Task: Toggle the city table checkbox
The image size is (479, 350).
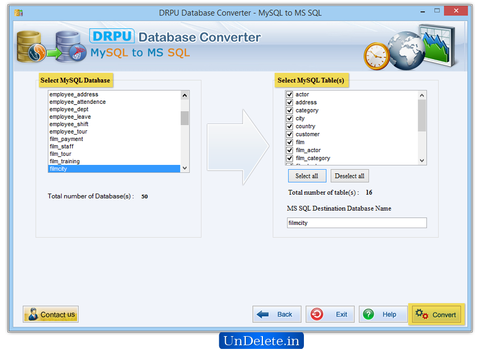Action: pyautogui.click(x=290, y=118)
